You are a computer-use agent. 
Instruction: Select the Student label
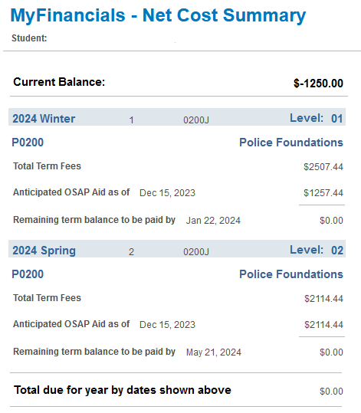(x=29, y=38)
